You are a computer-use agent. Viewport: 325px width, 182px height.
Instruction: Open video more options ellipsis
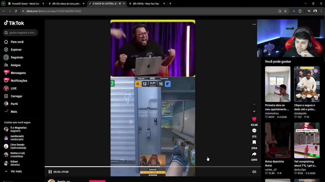[254, 25]
